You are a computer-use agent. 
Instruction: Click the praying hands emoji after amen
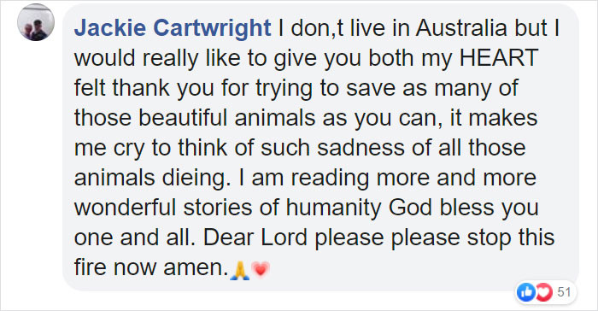point(240,270)
